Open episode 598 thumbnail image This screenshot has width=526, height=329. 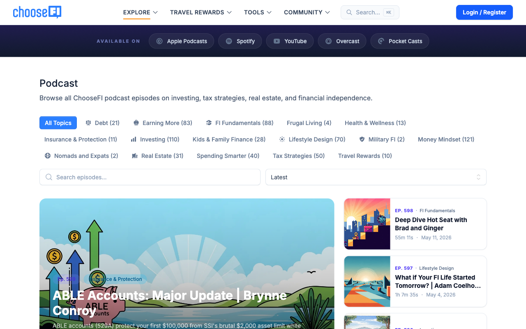point(367,224)
